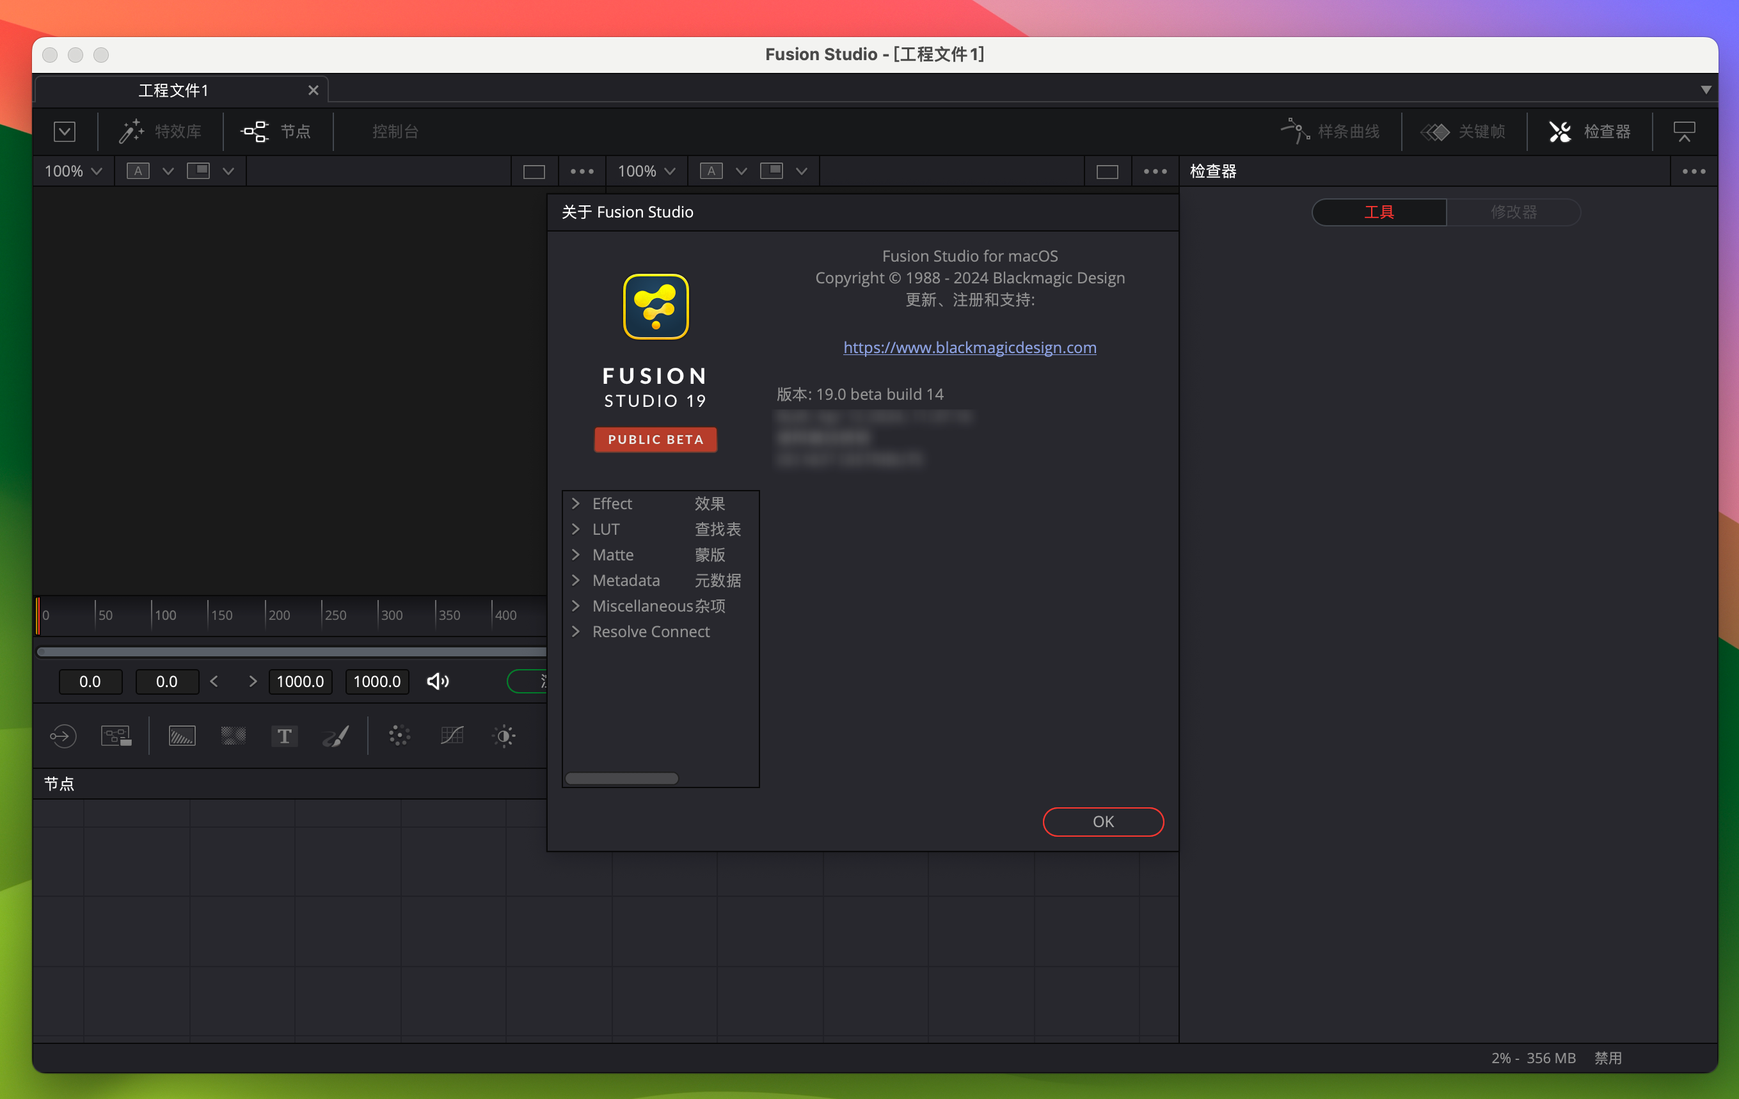This screenshot has width=1739, height=1099.
Task: Open the left viewer 100% zoom dropdown
Action: point(73,171)
